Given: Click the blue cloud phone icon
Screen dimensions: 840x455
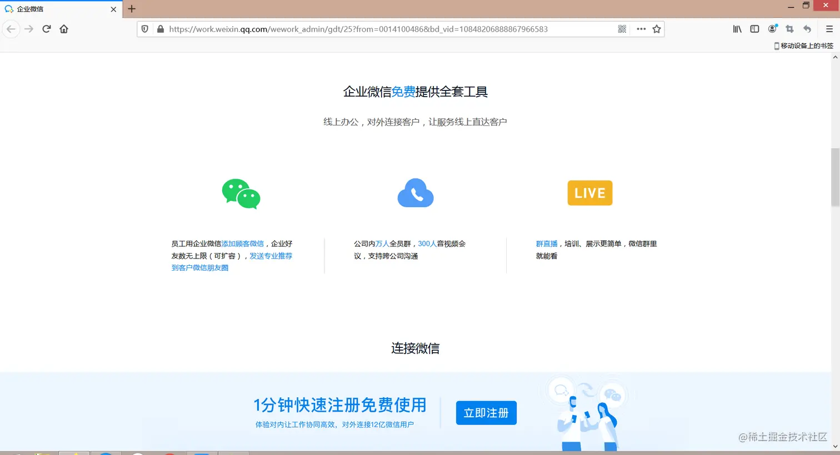Looking at the screenshot, I should (416, 193).
